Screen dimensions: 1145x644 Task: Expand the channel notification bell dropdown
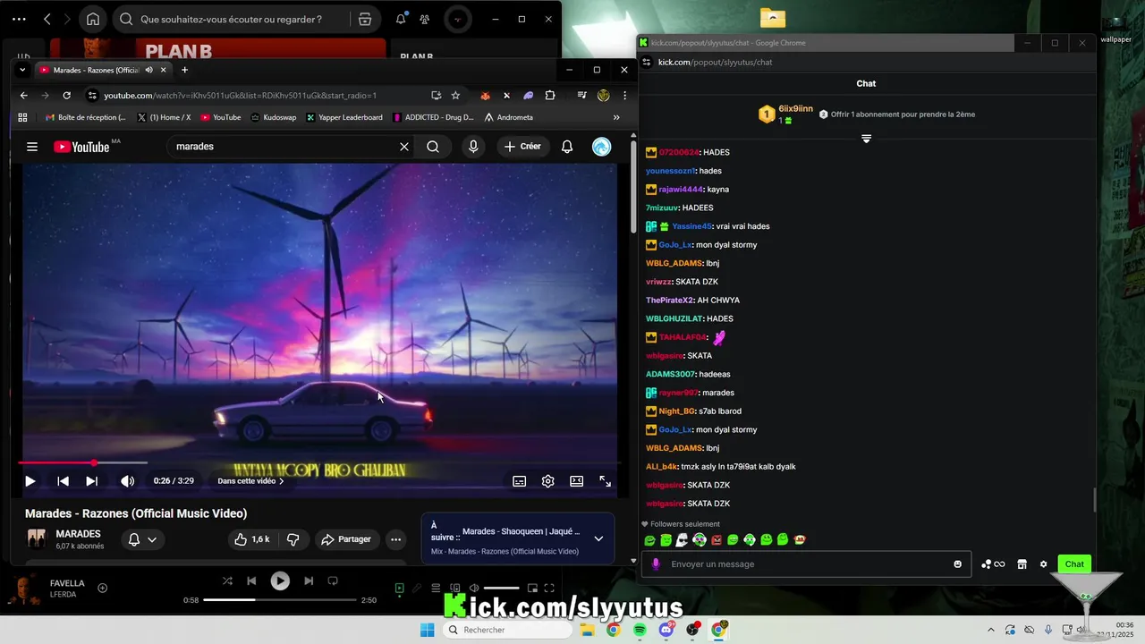click(x=142, y=539)
